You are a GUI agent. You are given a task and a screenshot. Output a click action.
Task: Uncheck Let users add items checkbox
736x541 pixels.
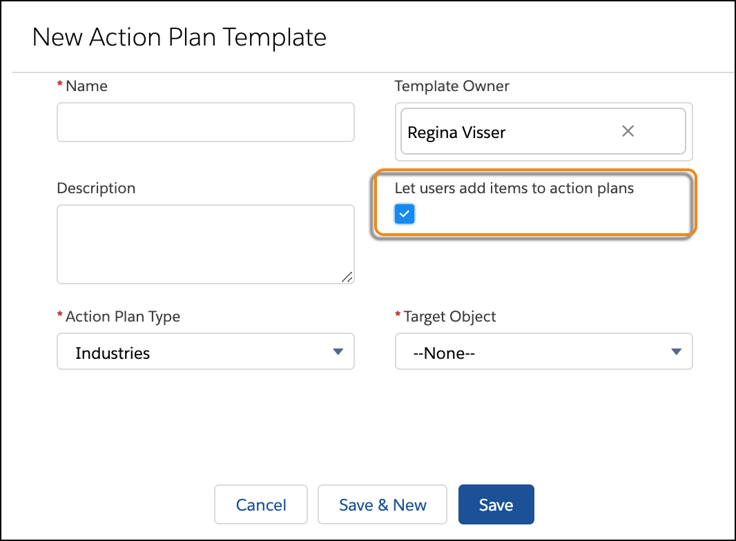click(404, 214)
